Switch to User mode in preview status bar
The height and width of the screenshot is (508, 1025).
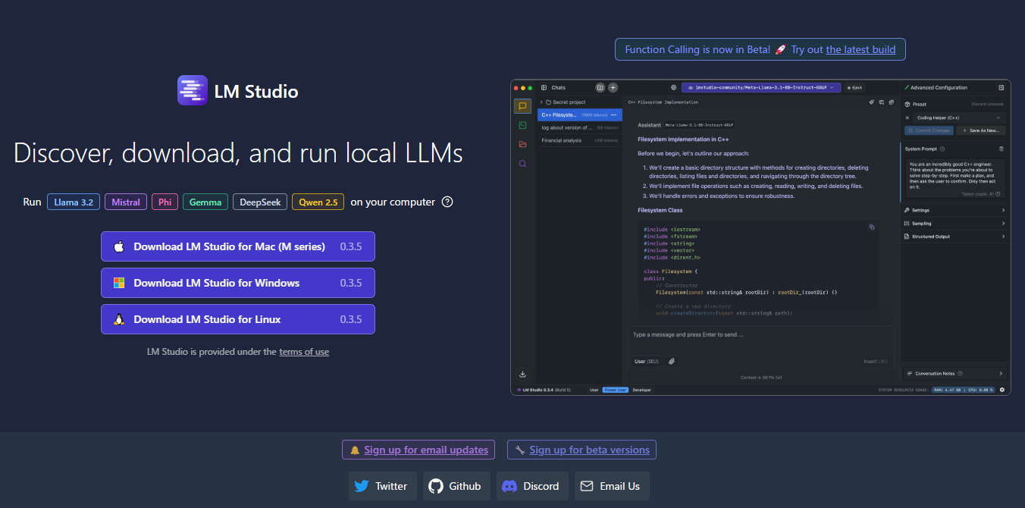[x=594, y=390]
